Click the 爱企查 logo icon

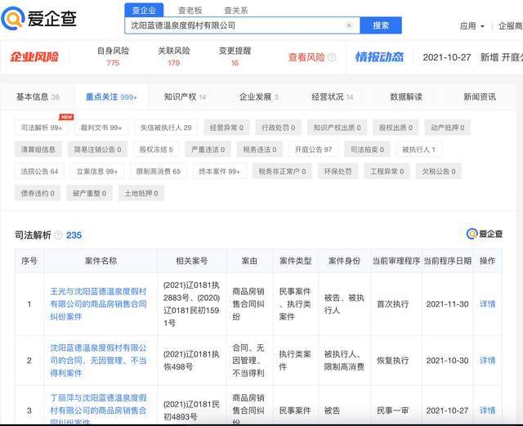tap(13, 18)
